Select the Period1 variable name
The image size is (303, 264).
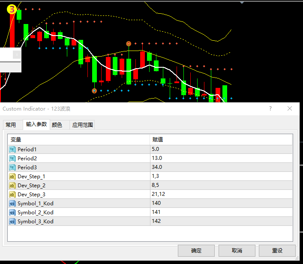pyautogui.click(x=27, y=150)
